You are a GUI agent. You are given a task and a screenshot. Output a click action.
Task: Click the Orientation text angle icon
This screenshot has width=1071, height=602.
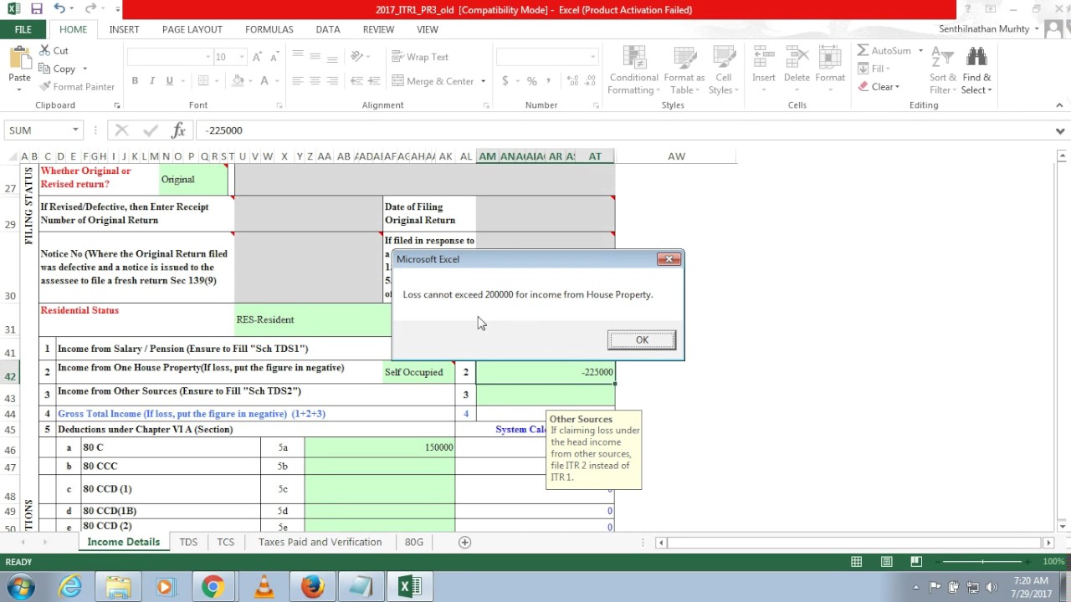357,57
